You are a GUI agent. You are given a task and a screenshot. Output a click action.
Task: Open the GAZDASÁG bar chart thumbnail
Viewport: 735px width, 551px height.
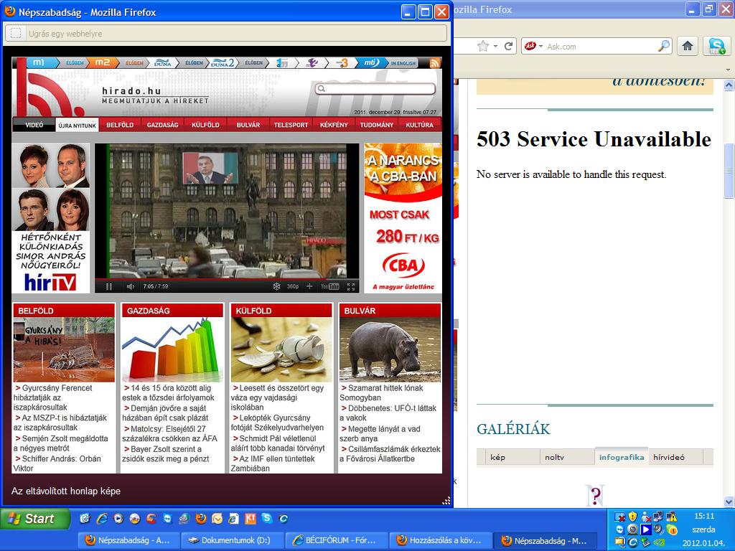(x=172, y=349)
